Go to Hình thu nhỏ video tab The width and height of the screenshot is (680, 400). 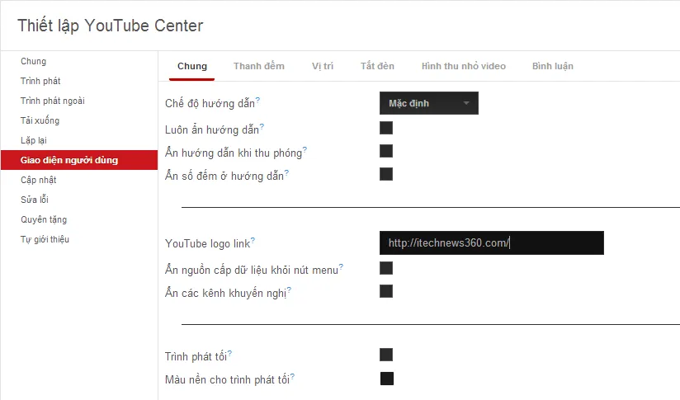[464, 66]
